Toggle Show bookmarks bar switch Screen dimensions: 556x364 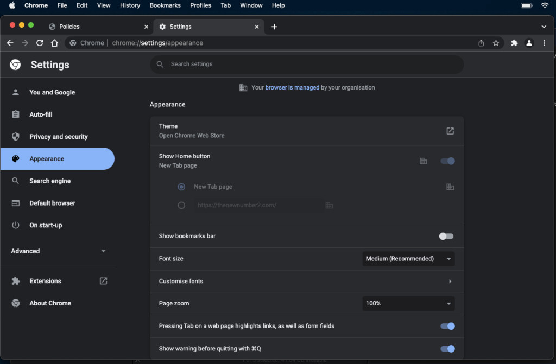click(446, 236)
